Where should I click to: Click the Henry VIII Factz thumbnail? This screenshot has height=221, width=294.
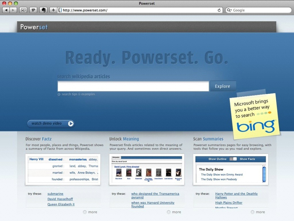point(63,169)
